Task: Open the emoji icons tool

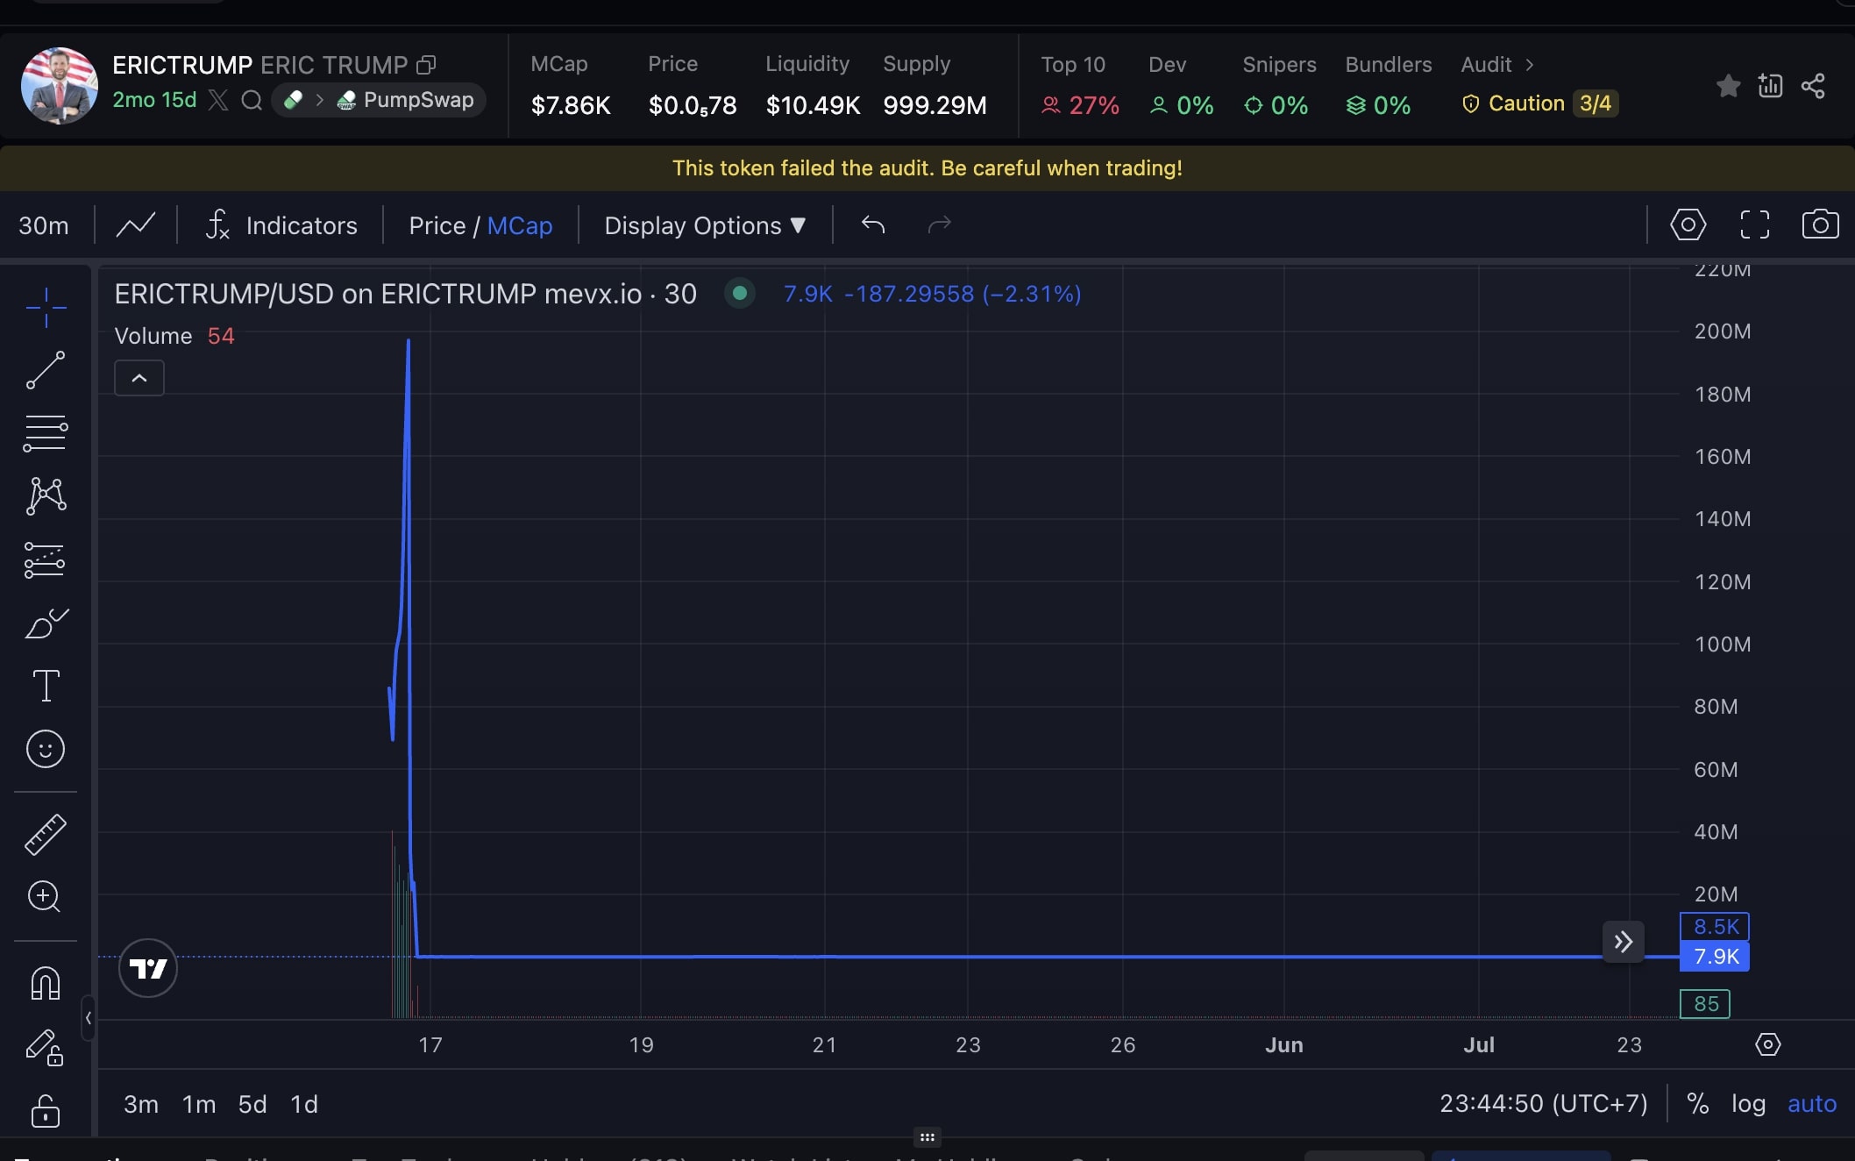Action: [x=46, y=749]
